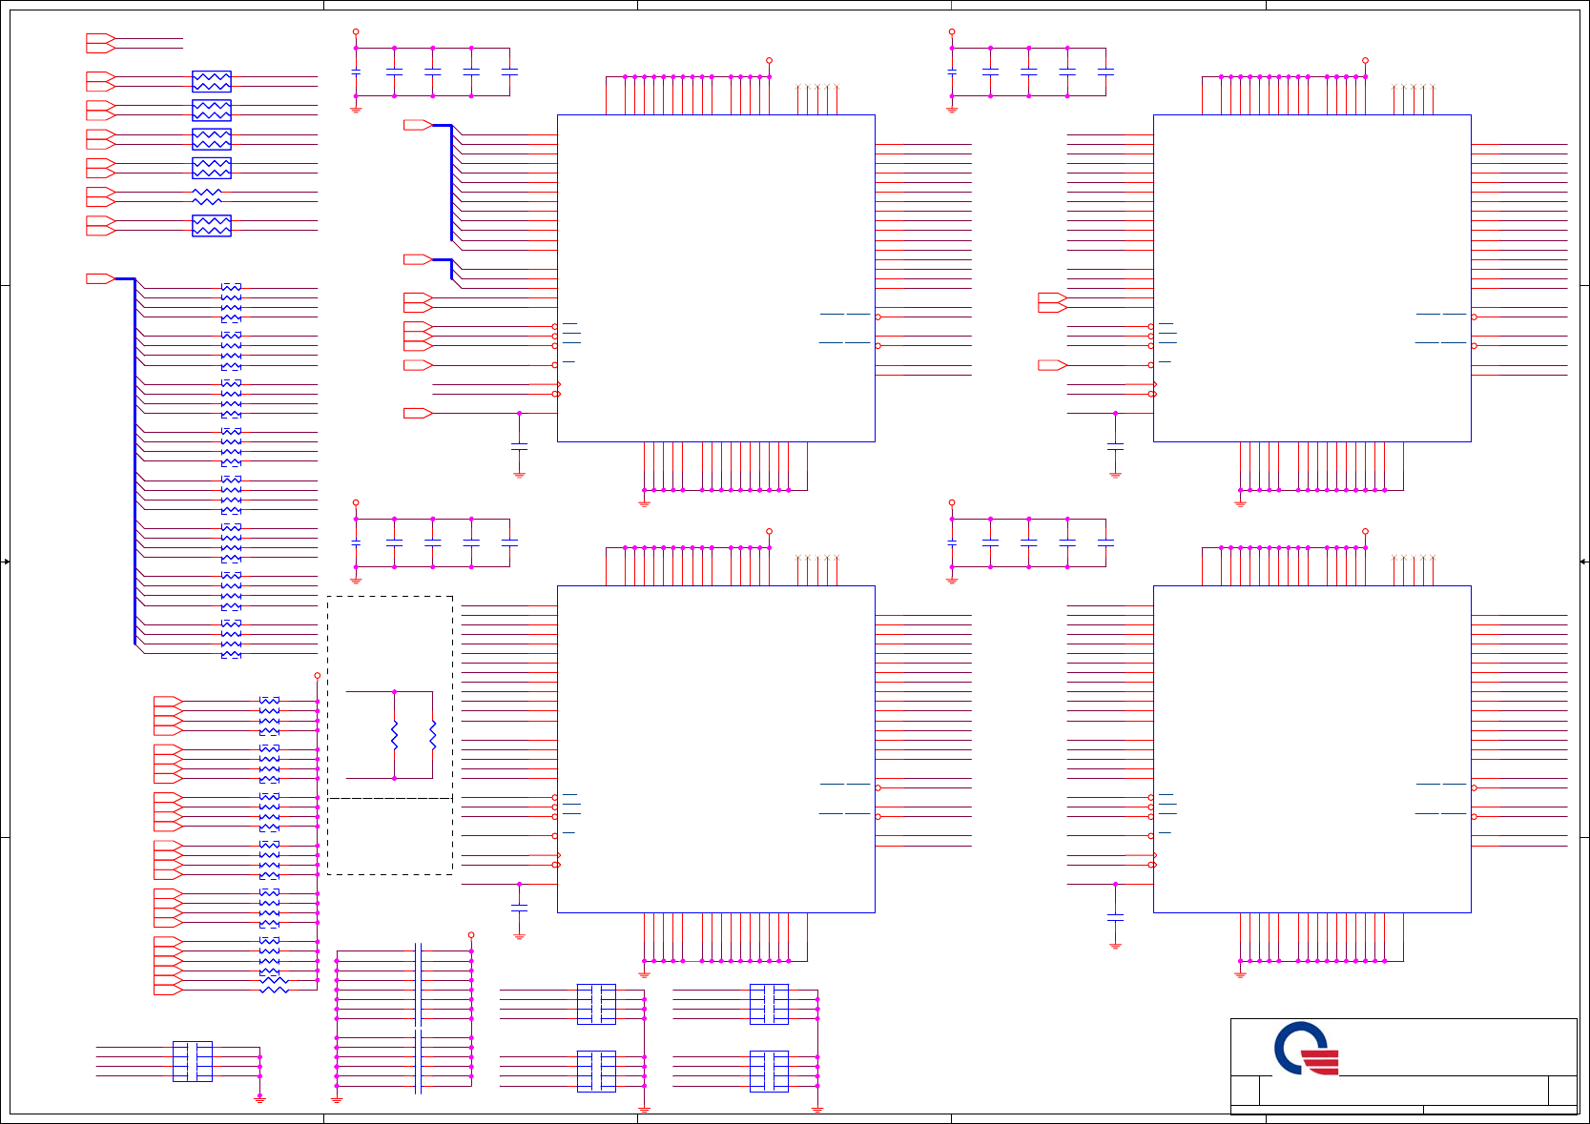Select the unboxed zigzag resistor among boxed resistors
Screen dimensions: 1590x1124
pyautogui.click(x=207, y=196)
